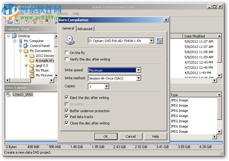Select Control Panel in the Explorer tree

pos(40,46)
